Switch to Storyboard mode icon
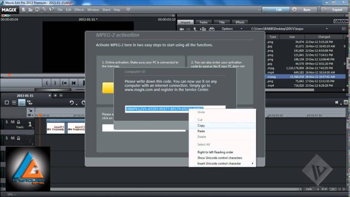This screenshot has width=350, height=197. pyautogui.click(x=14, y=103)
